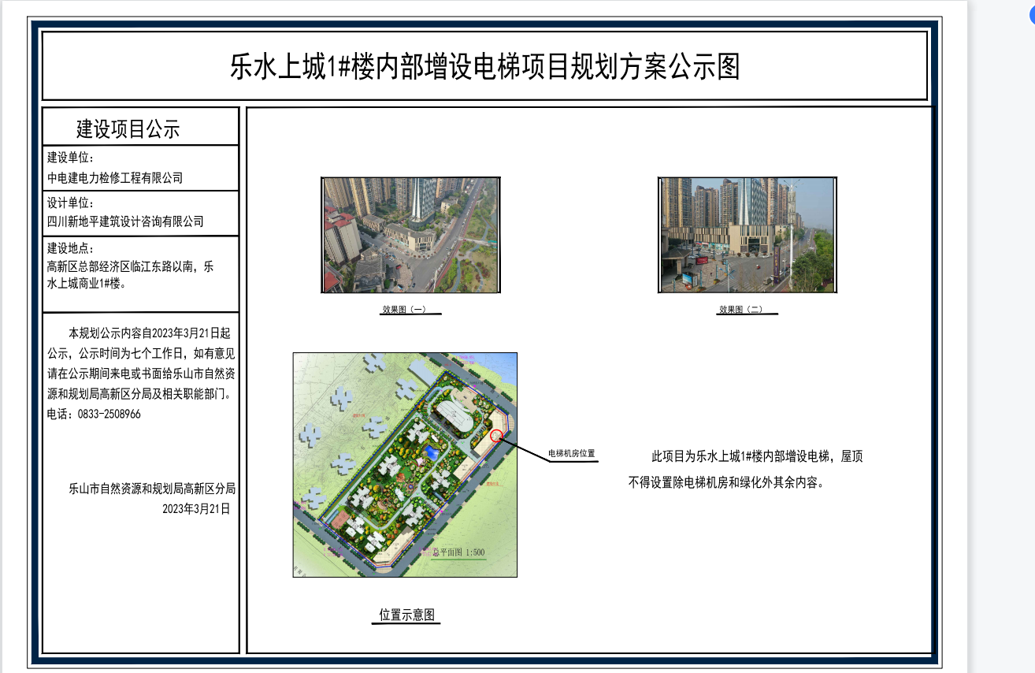1035x673 pixels.
Task: Click the 建设项目公示 panel header
Action: coord(128,128)
